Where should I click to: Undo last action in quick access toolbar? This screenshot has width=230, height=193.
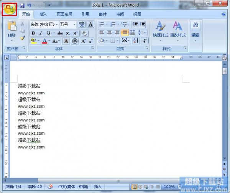coord(29,5)
